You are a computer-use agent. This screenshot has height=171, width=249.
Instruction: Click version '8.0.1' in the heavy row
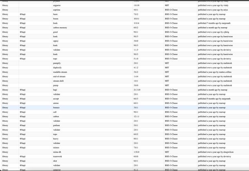click(136, 138)
